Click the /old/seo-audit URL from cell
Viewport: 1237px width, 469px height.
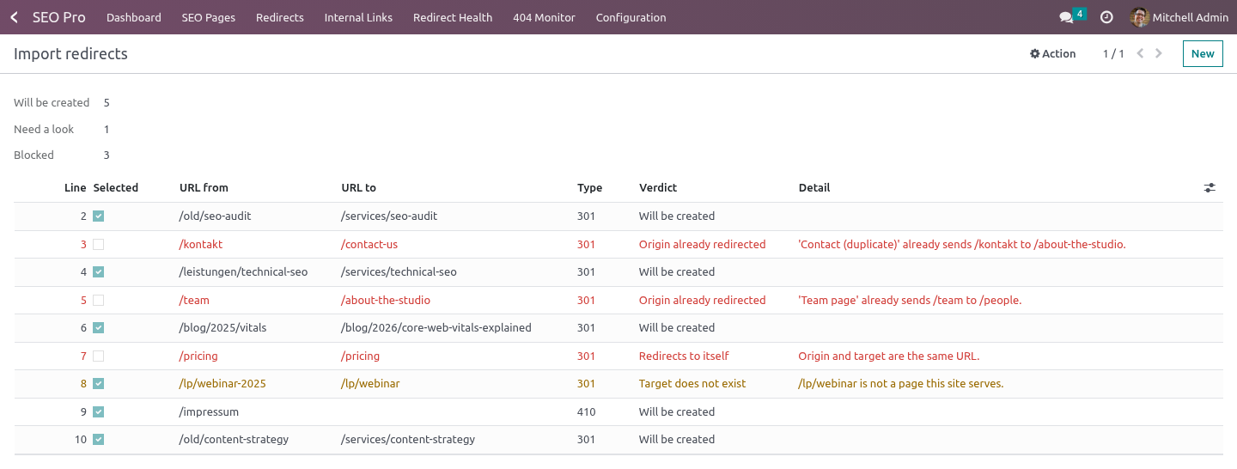[x=215, y=216]
